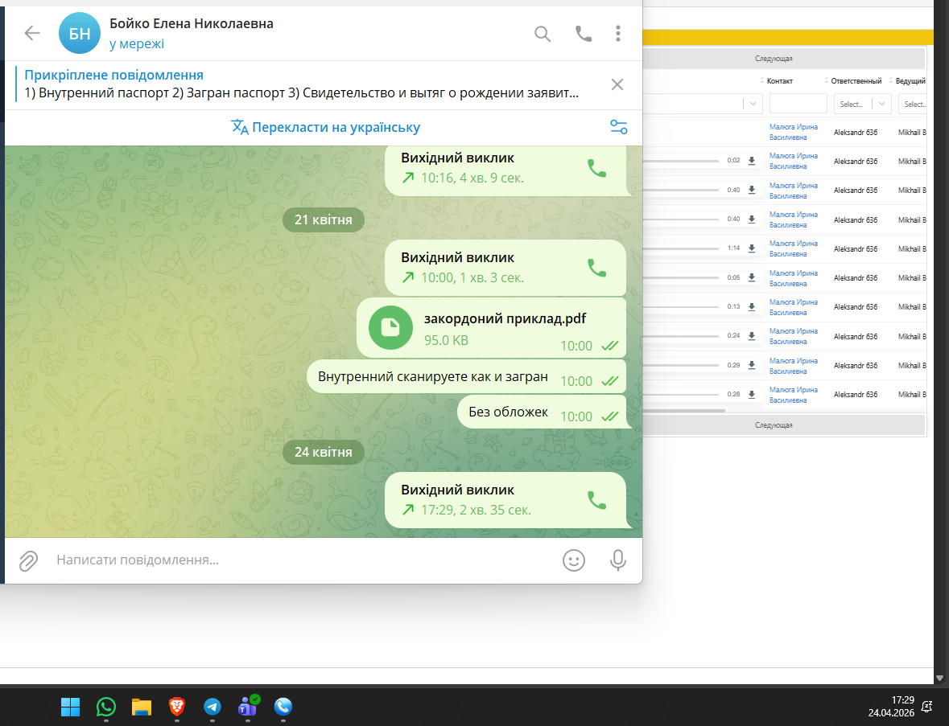The width and height of the screenshot is (949, 726).
Task: Click Перекласти на українську translate button
Action: pyautogui.click(x=326, y=128)
